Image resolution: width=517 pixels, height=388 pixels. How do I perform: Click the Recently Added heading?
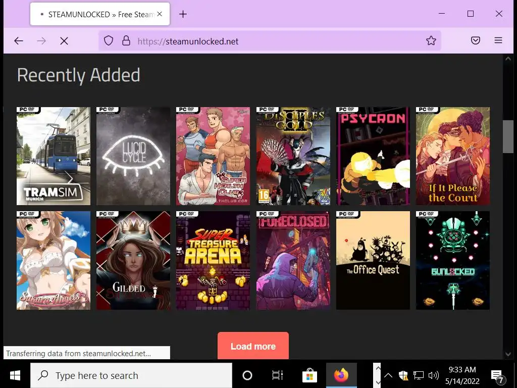coord(78,75)
